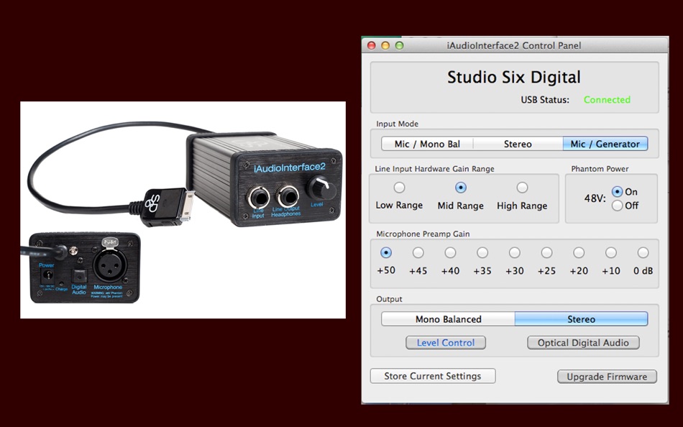Choose Mic / Generator input mode
Viewport: 683px width, 427px height.
pos(605,144)
